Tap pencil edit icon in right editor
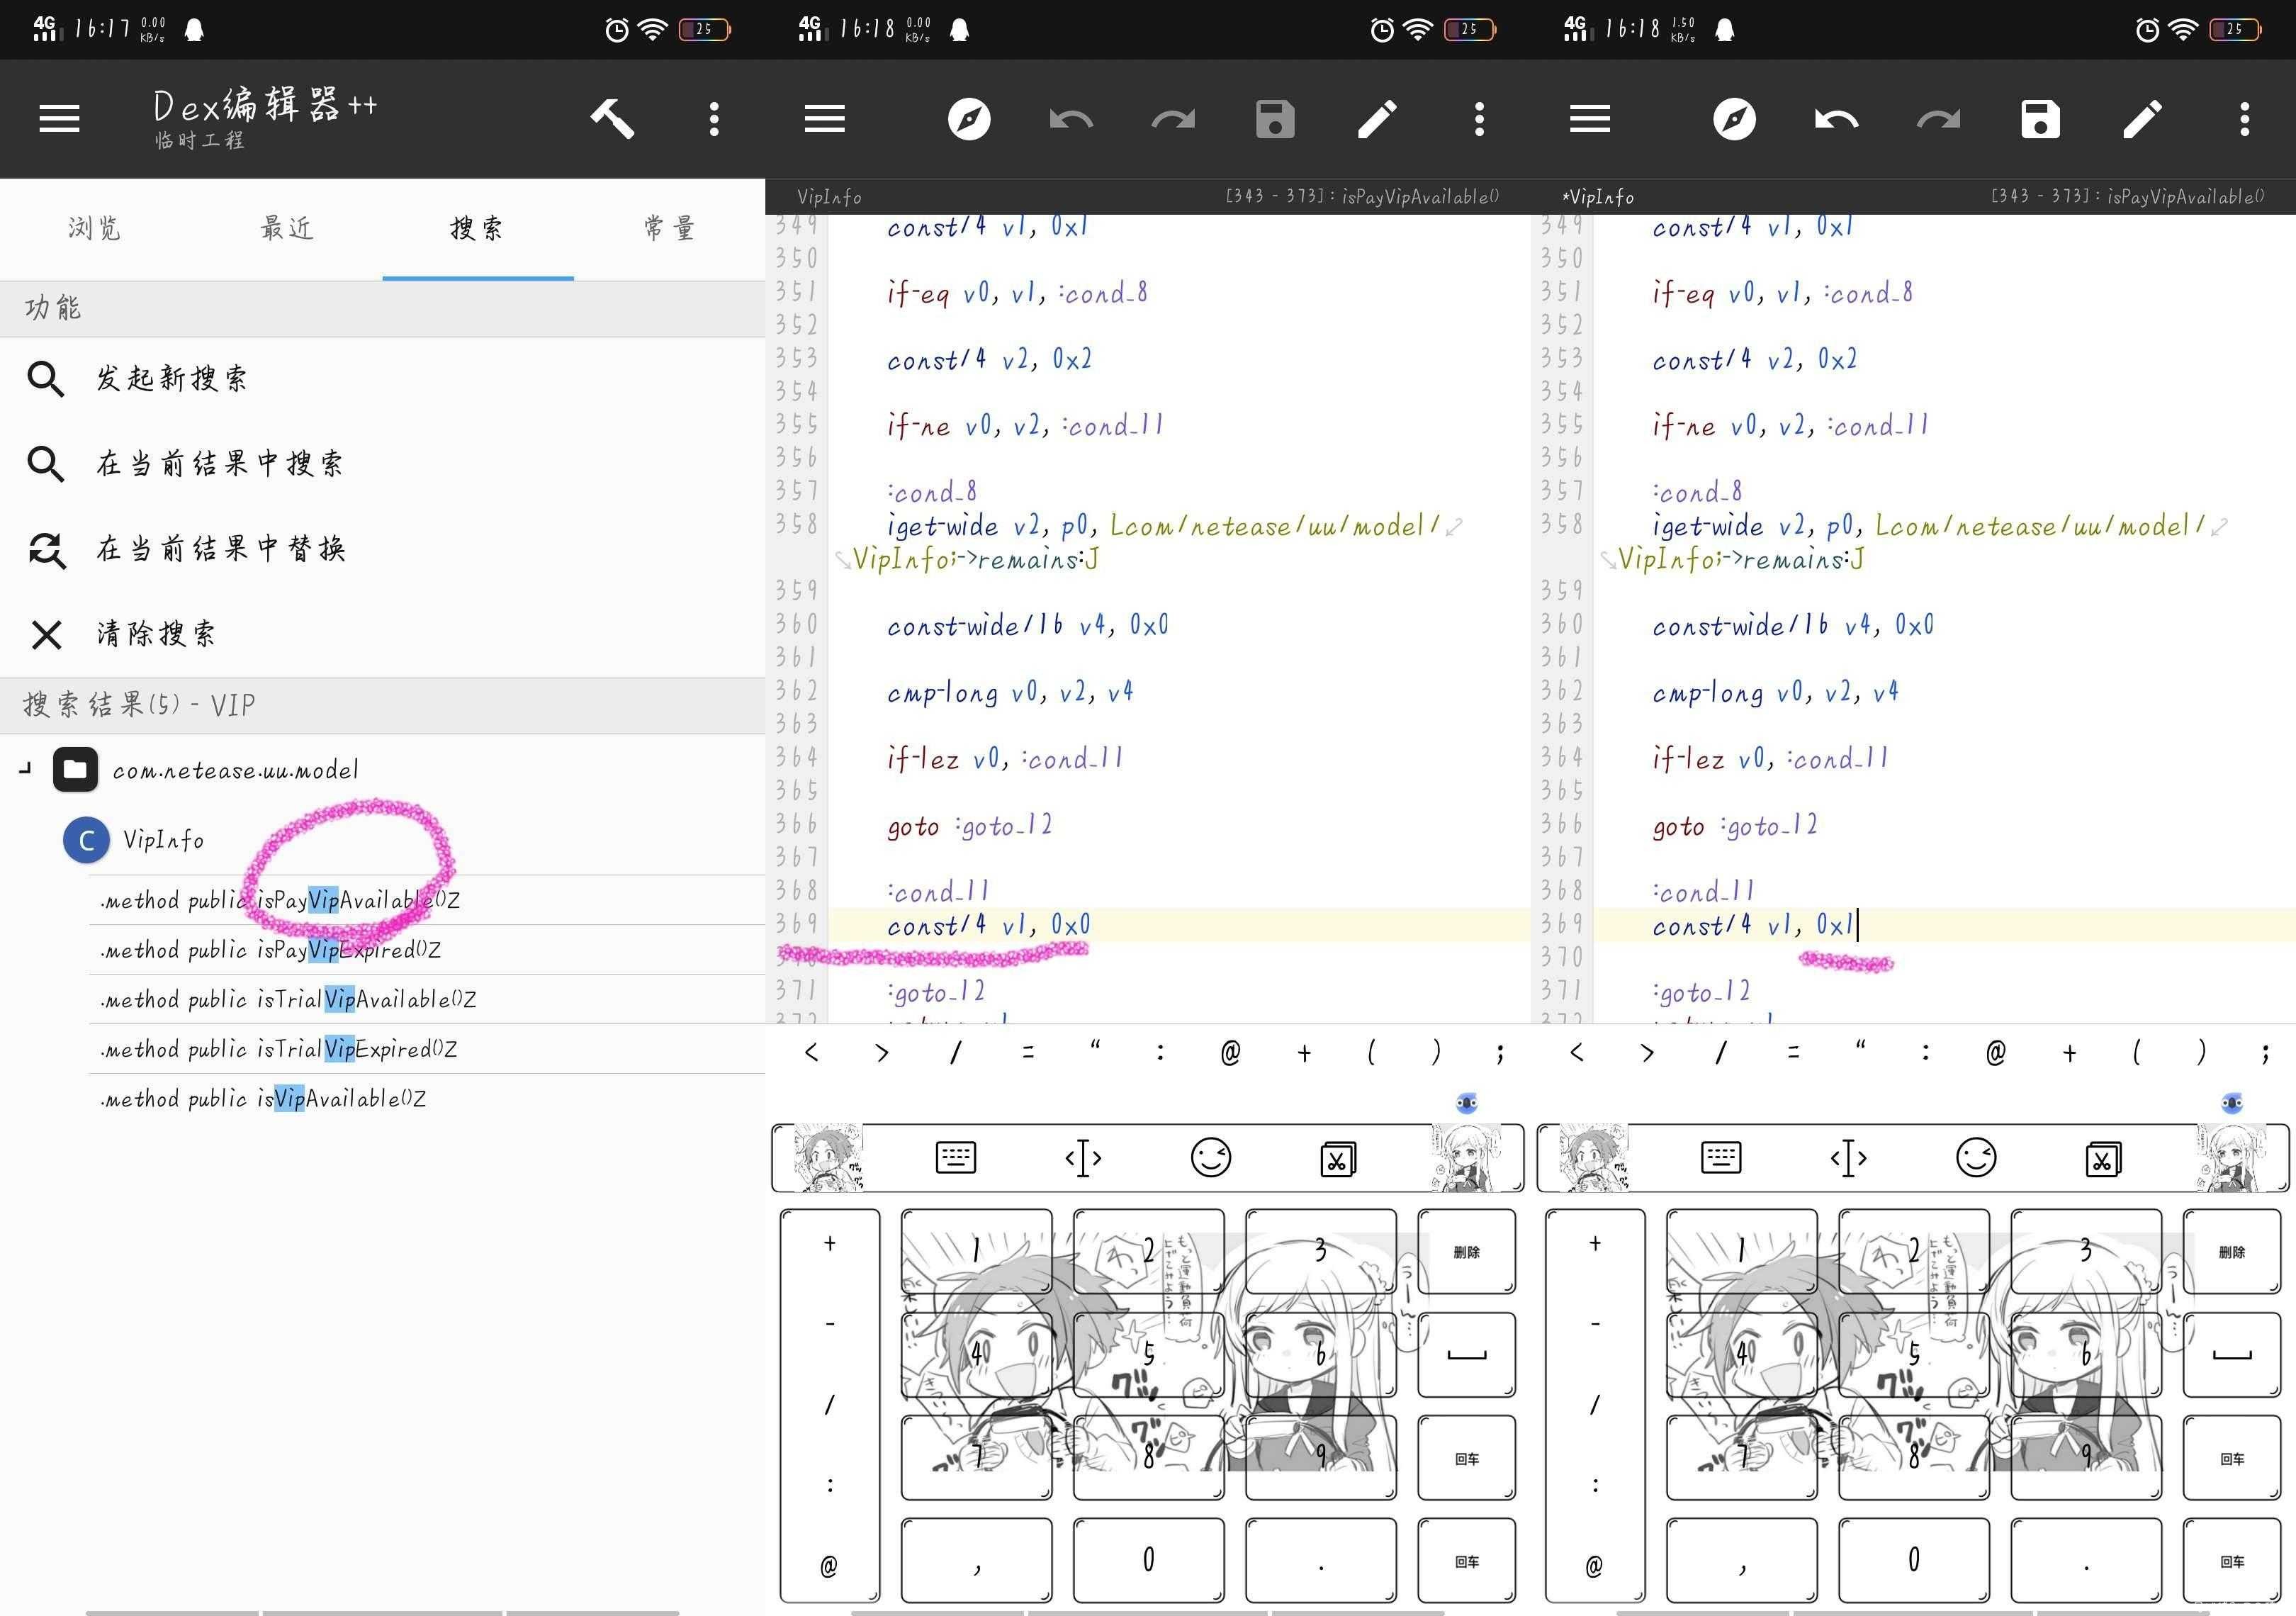The image size is (2296, 1616). pyautogui.click(x=2142, y=119)
